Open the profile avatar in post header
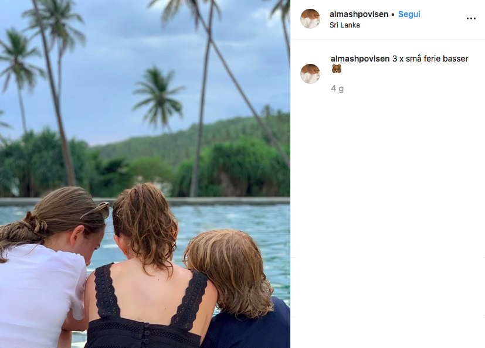 point(310,19)
